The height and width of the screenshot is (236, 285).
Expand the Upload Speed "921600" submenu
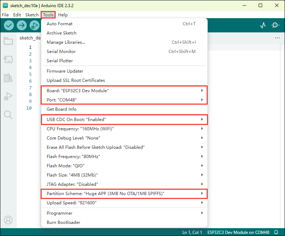(x=124, y=203)
